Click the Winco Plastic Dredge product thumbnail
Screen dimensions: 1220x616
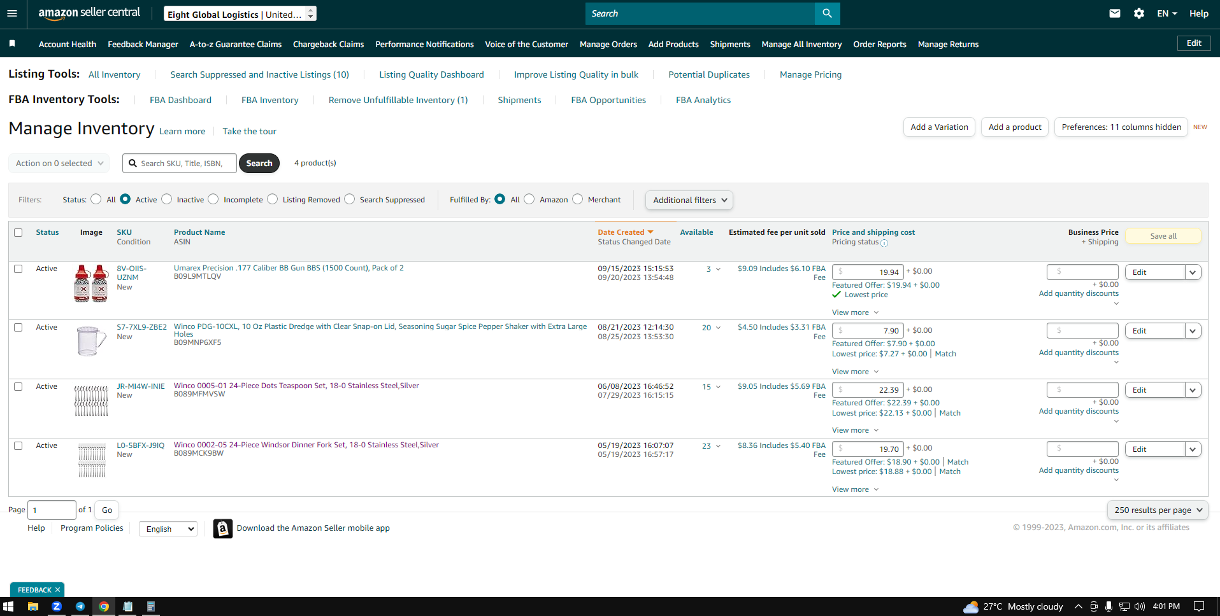click(91, 341)
